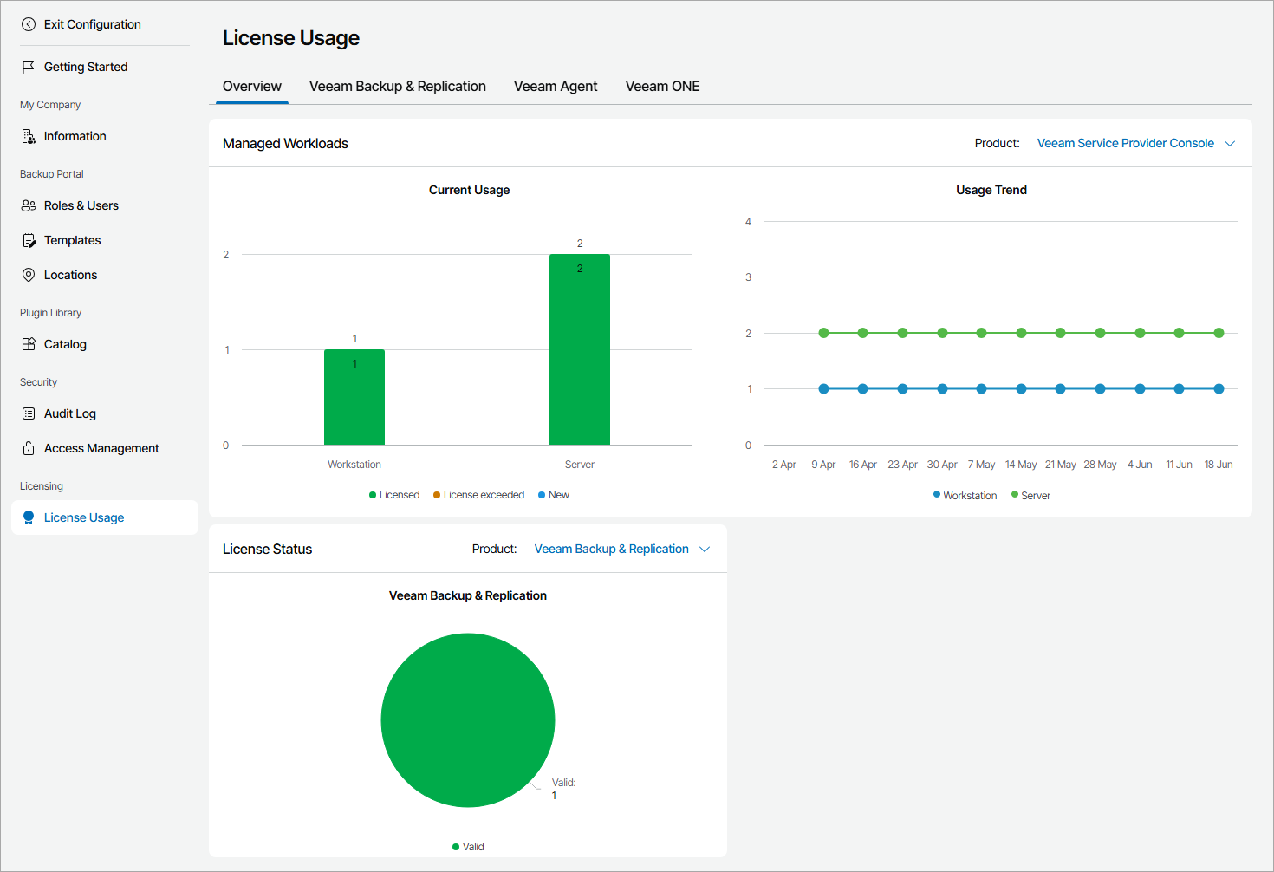Image resolution: width=1274 pixels, height=872 pixels.
Task: Click Server data point at 7 May
Action: [x=981, y=333]
